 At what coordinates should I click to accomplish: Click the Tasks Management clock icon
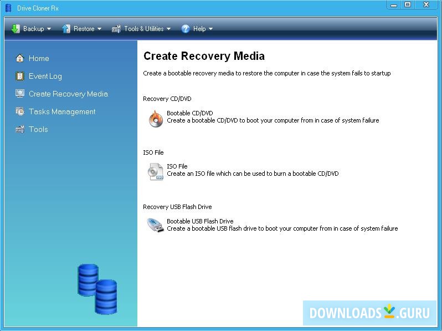[x=20, y=111]
